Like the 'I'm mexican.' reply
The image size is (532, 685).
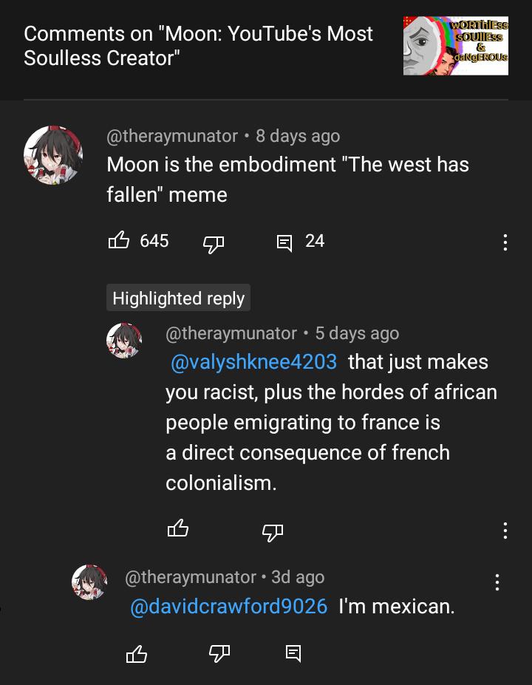pos(137,653)
